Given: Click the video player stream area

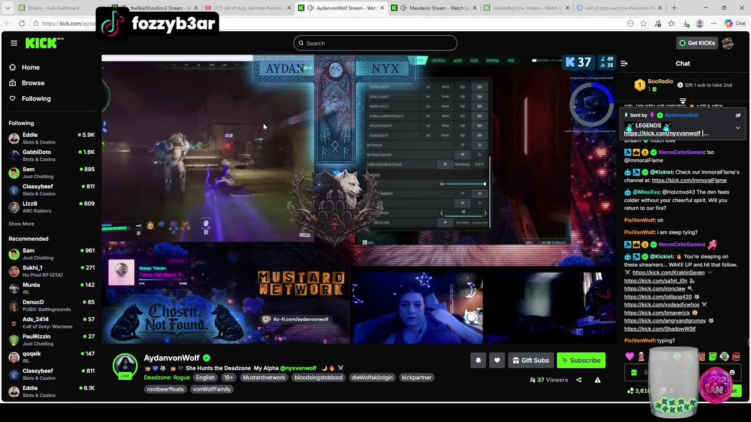Looking at the screenshot, I should (358, 199).
